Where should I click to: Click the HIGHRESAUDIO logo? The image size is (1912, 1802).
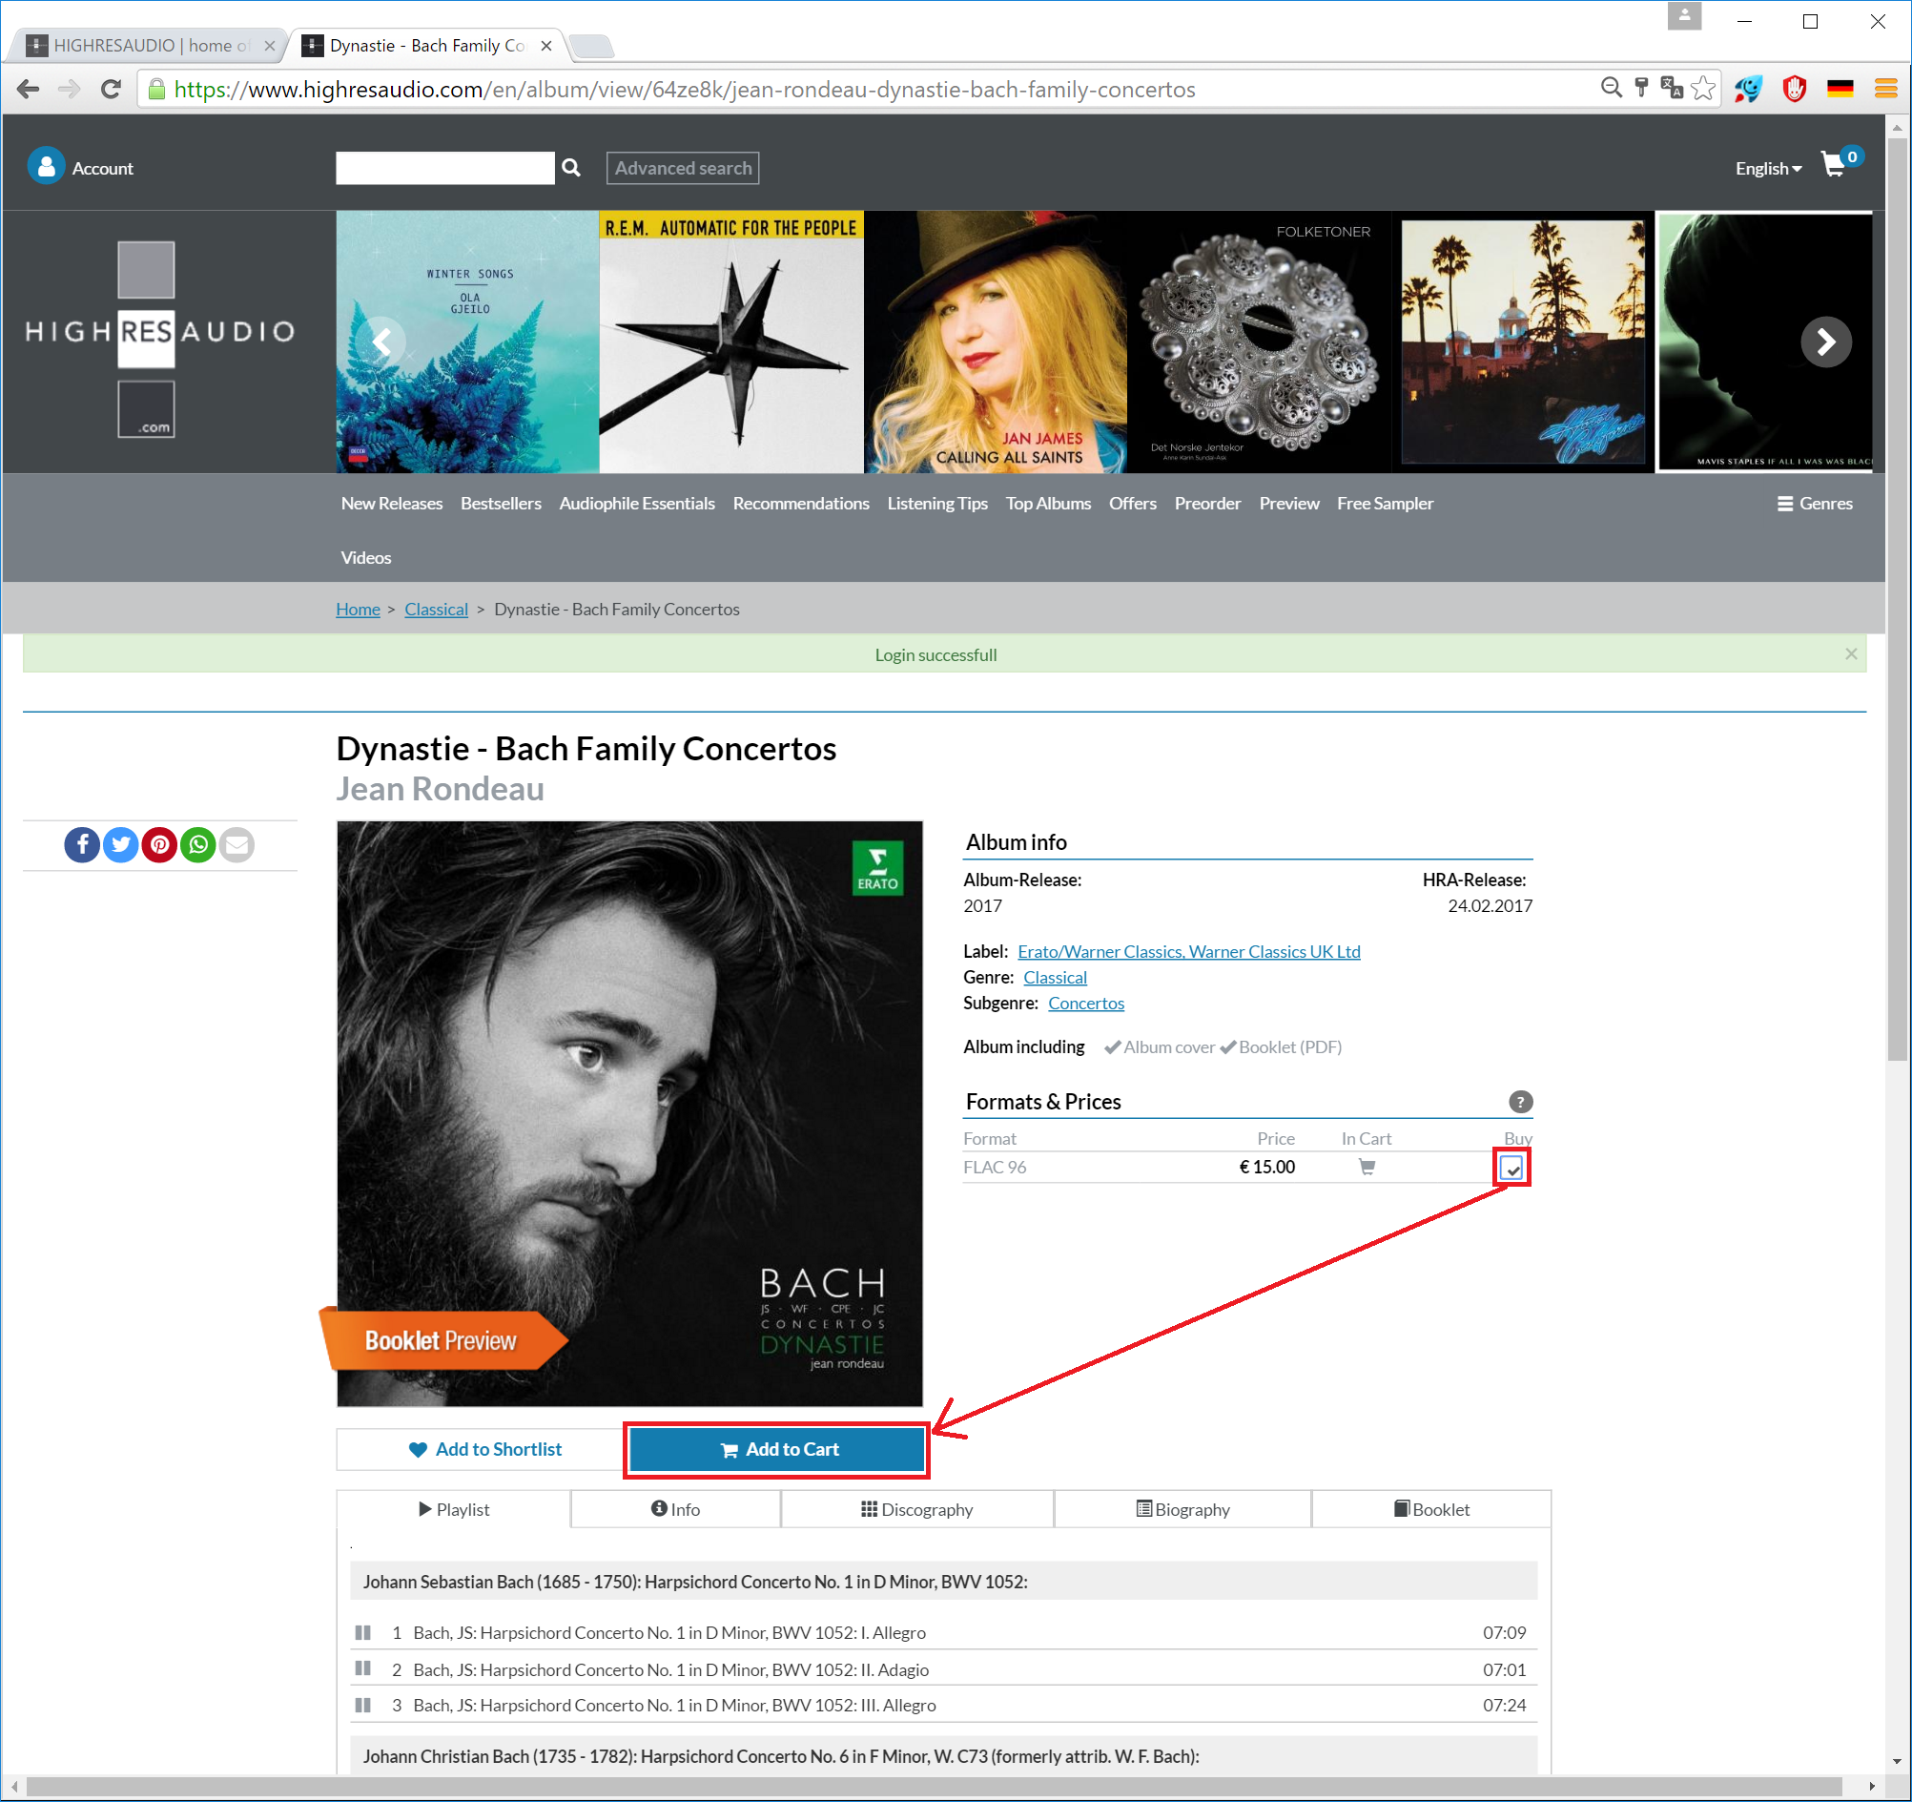[159, 340]
